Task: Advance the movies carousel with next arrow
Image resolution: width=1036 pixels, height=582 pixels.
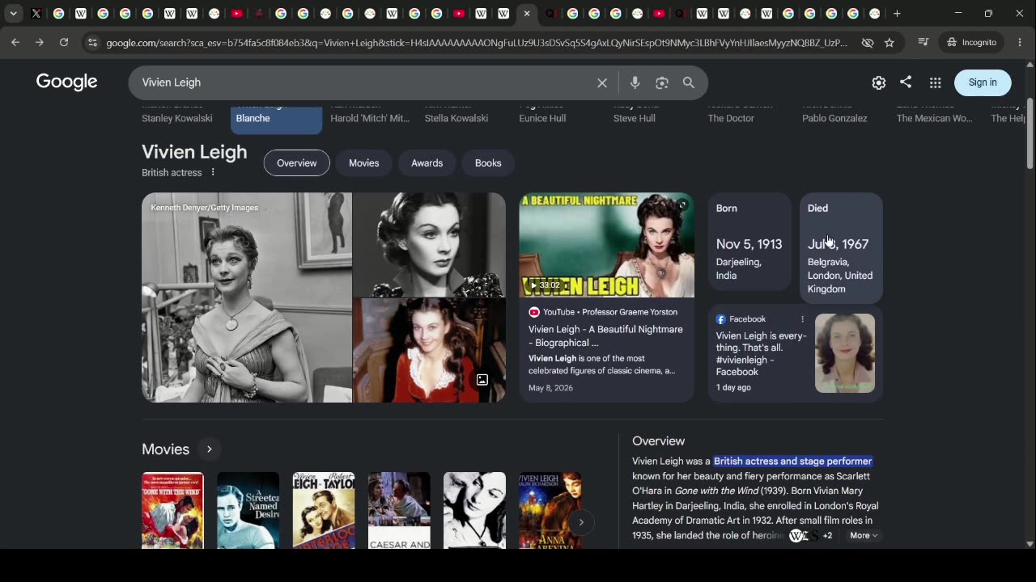Action: coord(580,522)
